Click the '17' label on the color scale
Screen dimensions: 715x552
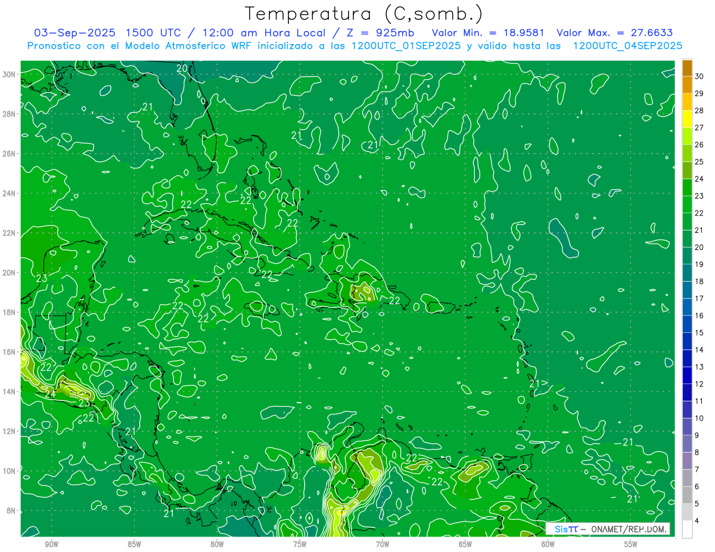pos(700,298)
